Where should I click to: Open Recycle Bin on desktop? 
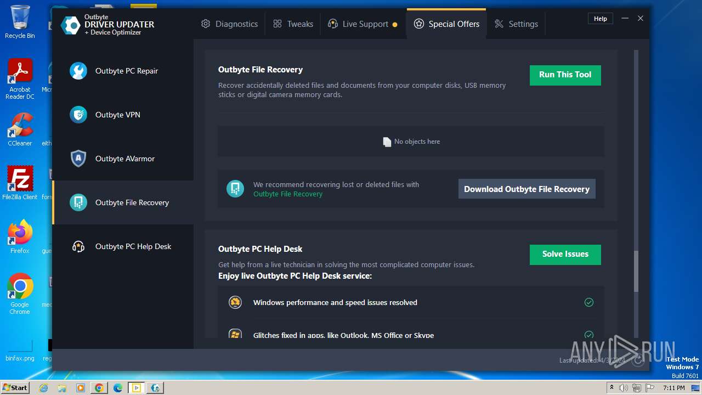click(x=20, y=22)
